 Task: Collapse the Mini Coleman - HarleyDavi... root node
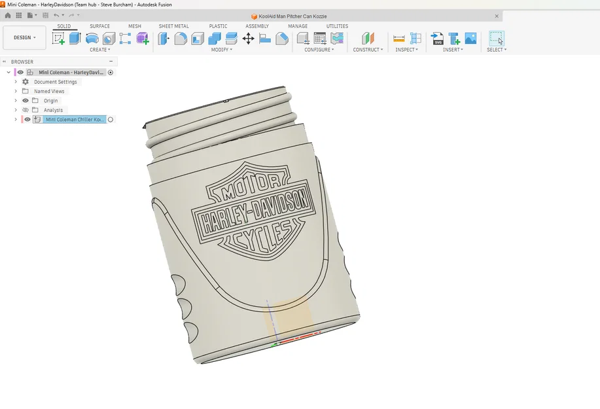(x=9, y=73)
